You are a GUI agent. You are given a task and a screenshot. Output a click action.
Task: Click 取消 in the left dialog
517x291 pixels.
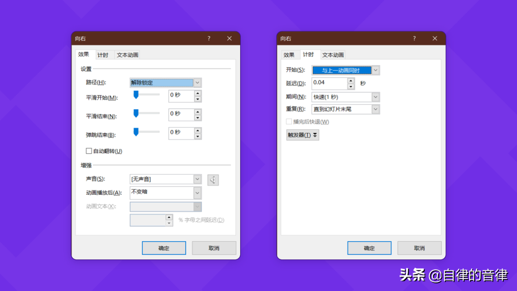(x=214, y=248)
